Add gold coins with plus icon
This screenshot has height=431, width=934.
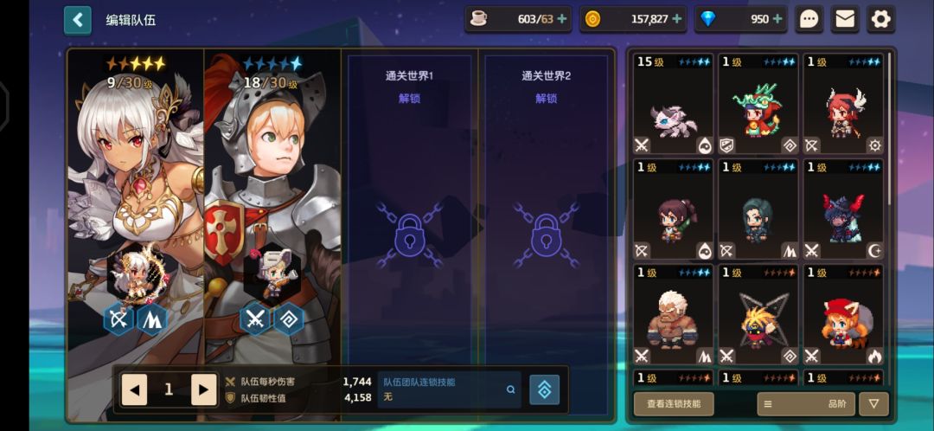[x=676, y=19]
